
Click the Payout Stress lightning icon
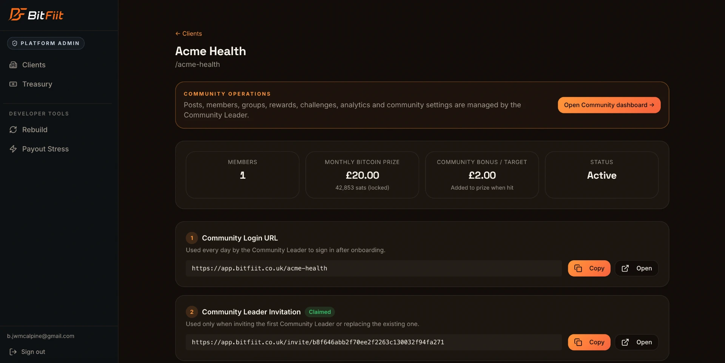(x=13, y=149)
